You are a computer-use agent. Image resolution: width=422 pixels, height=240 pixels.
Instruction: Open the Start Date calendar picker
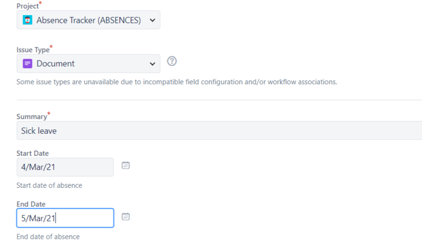tap(125, 165)
